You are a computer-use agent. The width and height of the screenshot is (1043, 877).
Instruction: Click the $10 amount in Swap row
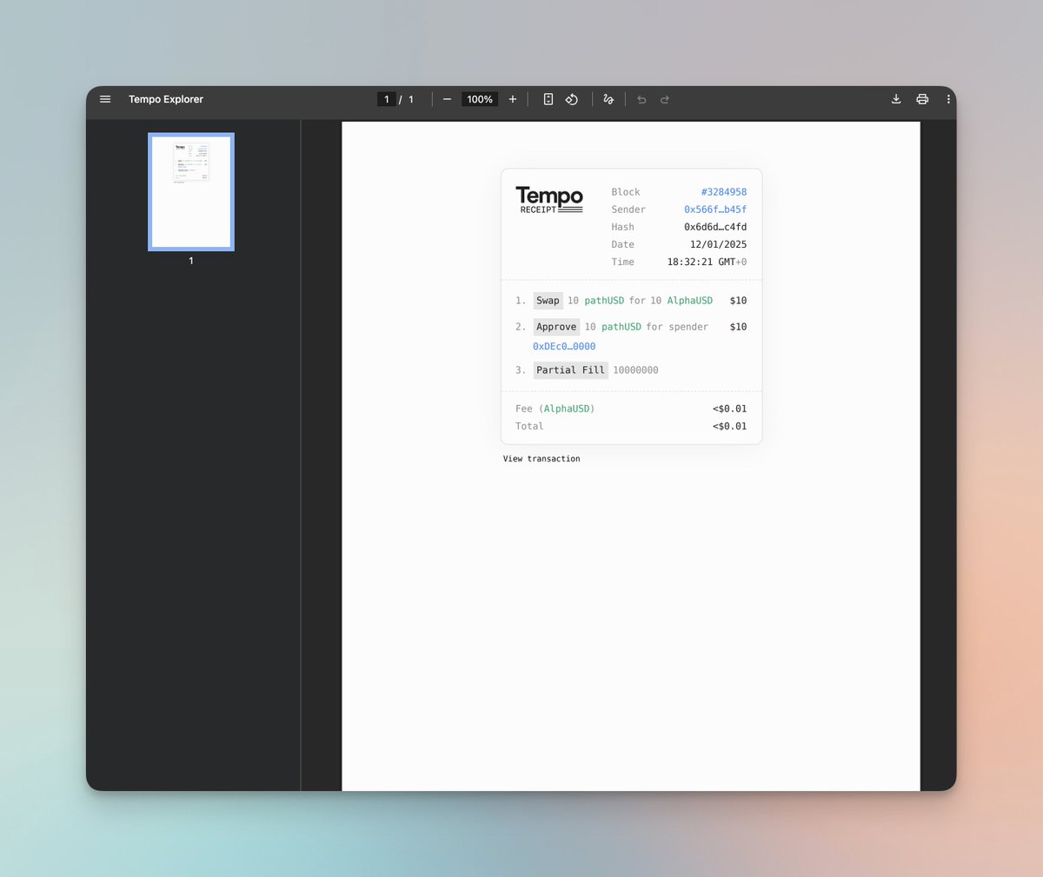(x=739, y=301)
